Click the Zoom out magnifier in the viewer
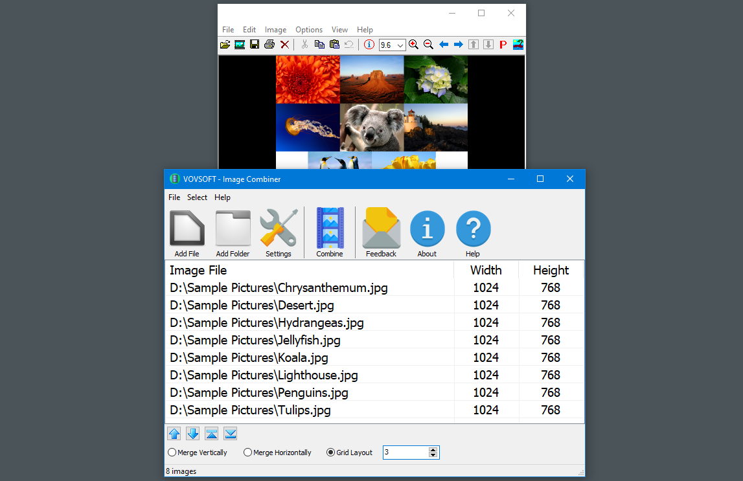This screenshot has width=743, height=481. point(428,45)
